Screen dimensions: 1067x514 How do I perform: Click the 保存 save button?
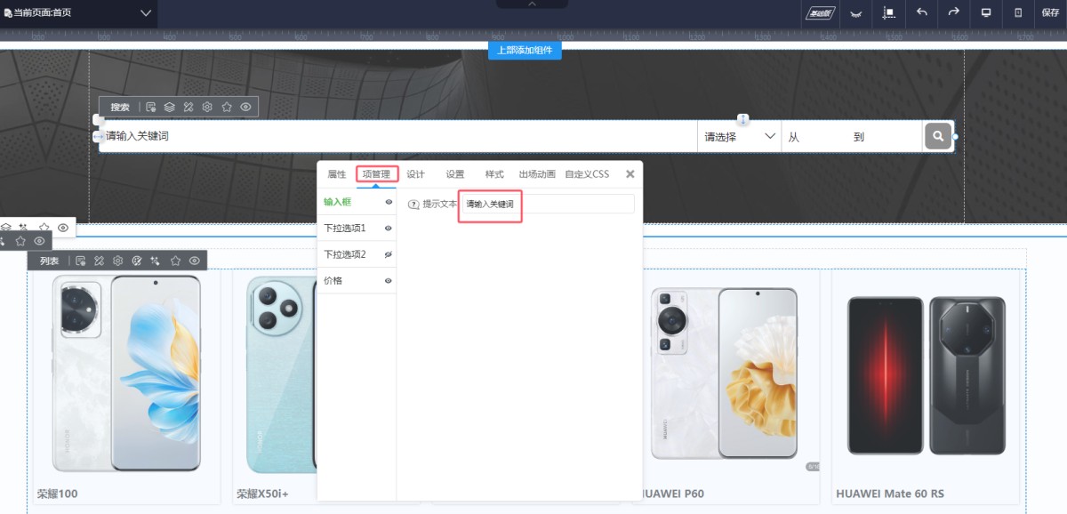[x=1050, y=12]
